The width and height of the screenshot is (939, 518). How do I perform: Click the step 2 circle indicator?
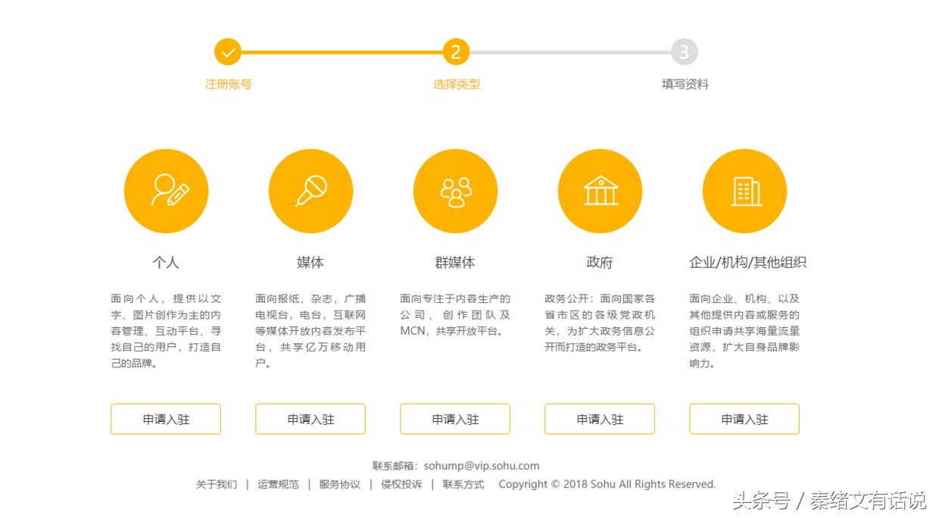[x=456, y=52]
